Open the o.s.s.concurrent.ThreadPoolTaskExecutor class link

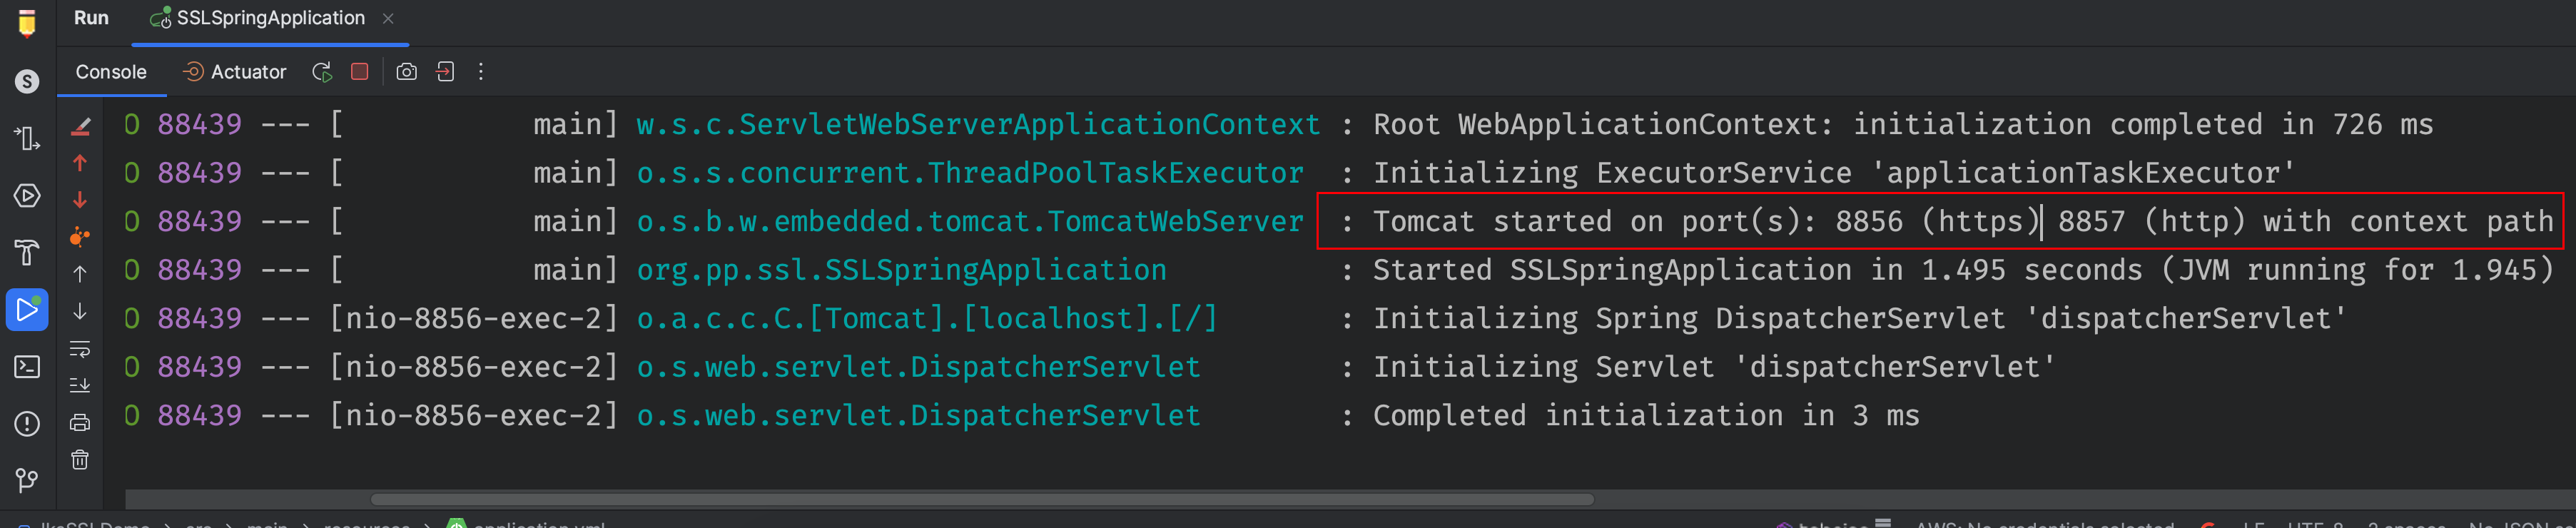click(x=970, y=173)
